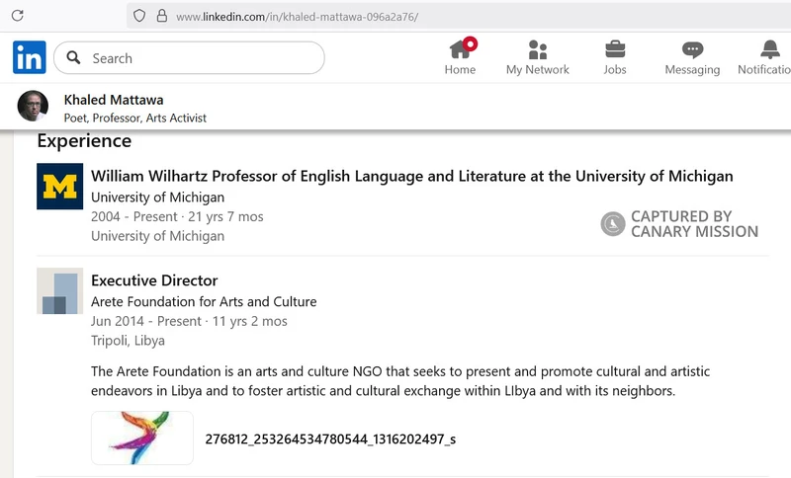This screenshot has height=478, width=791.
Task: Type in the LinkedIn Search field
Action: (198, 58)
